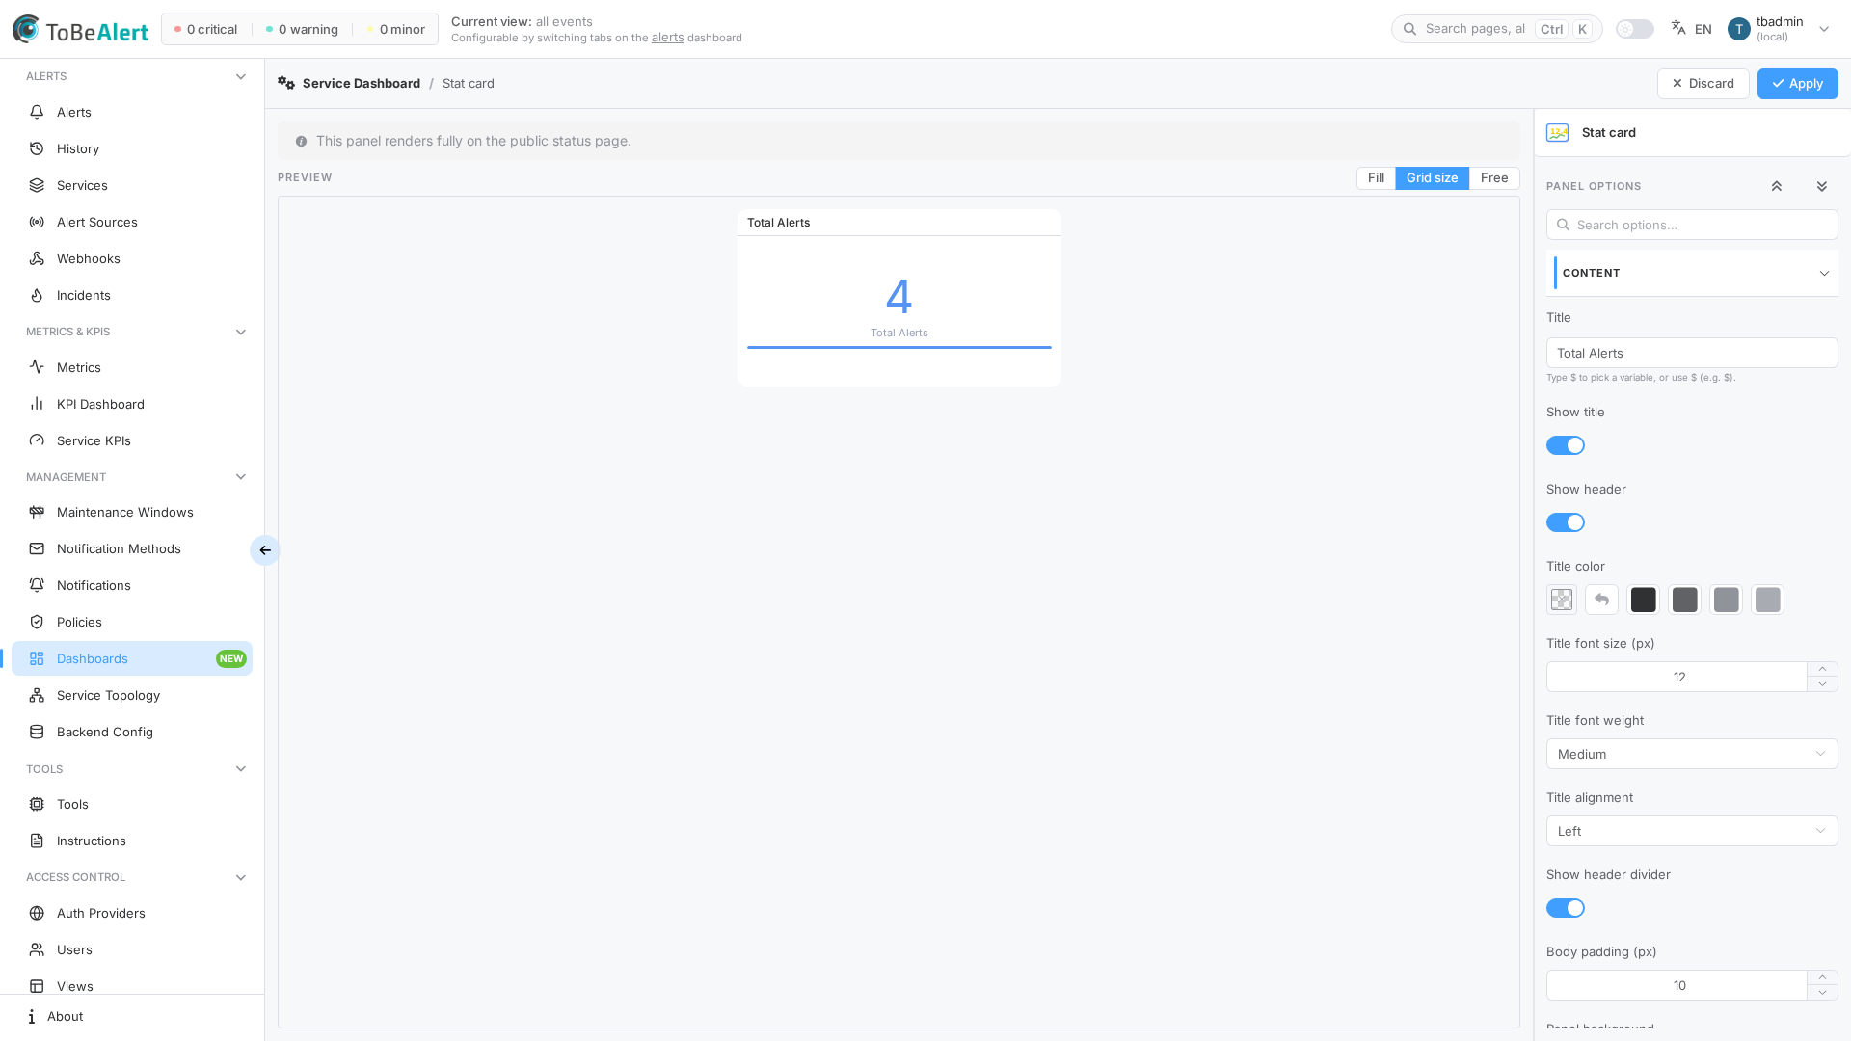
Task: Open Services layers icon in sidebar
Action: (x=37, y=185)
